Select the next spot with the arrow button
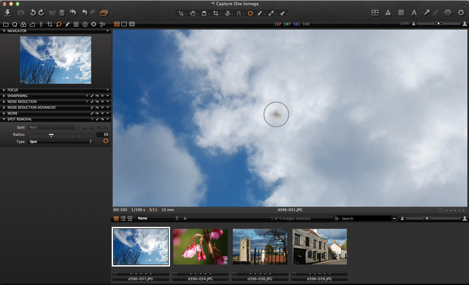The width and height of the screenshot is (469, 285). click(x=91, y=127)
